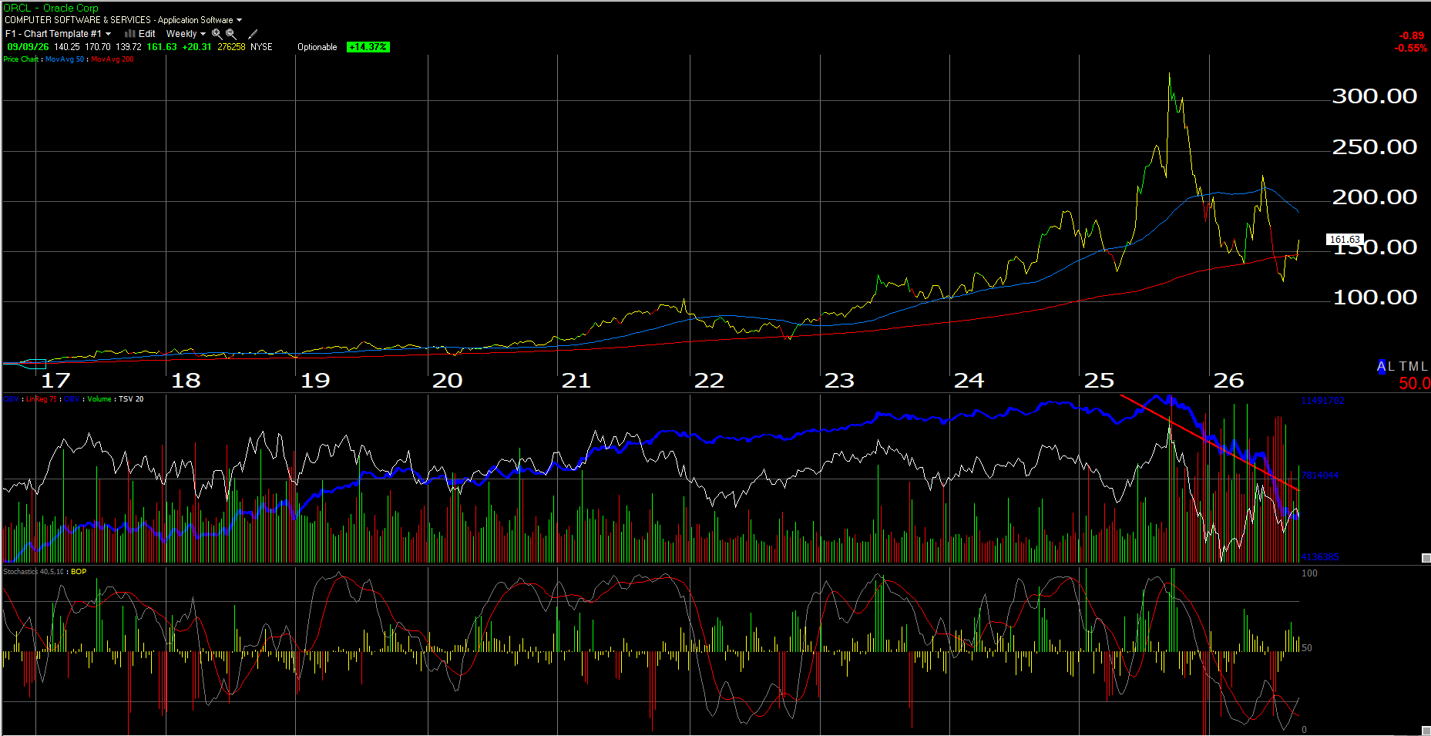Open the Weekly time frame dropdown
This screenshot has width=1431, height=736.
pos(186,34)
